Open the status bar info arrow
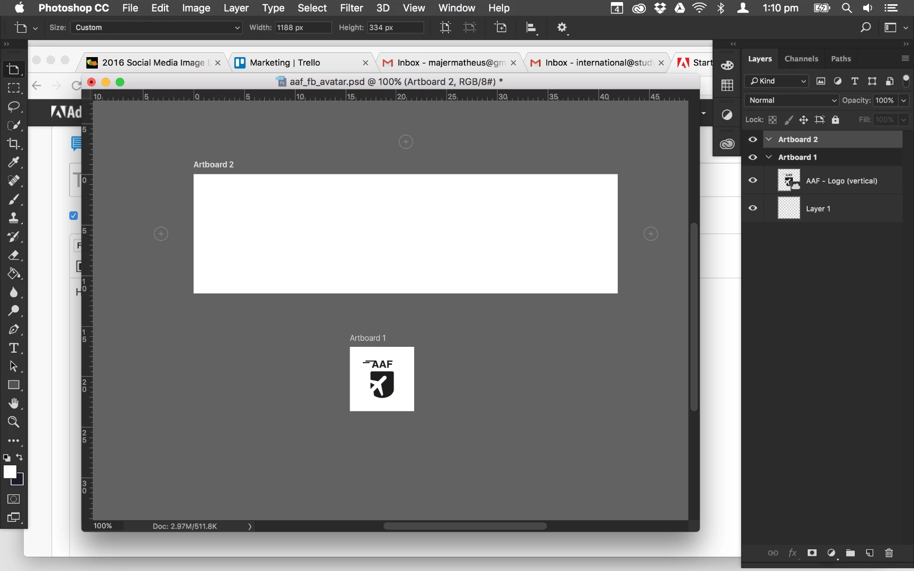Viewport: 914px width, 571px height. (x=250, y=527)
